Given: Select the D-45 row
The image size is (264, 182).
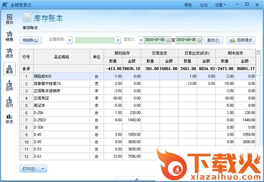Looking at the screenshot, I should [138, 142].
